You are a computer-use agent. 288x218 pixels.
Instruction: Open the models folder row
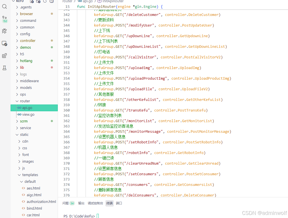[x=34, y=88]
